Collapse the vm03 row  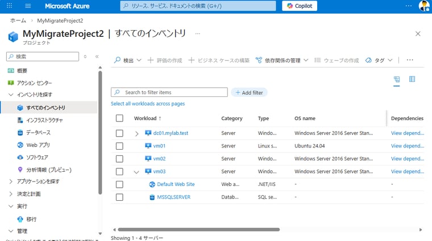[x=136, y=172]
